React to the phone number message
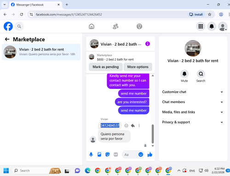 126,126
